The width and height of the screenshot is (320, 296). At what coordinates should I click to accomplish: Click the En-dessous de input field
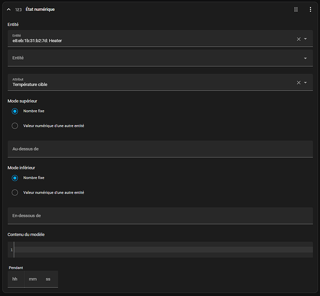[x=160, y=215]
